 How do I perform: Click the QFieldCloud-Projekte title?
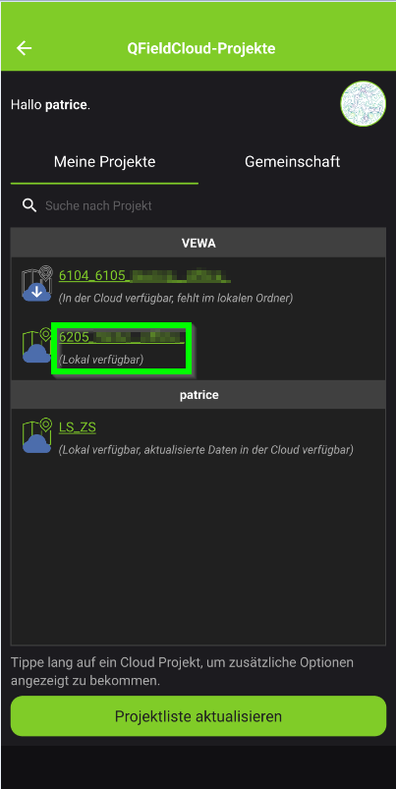[x=201, y=48]
